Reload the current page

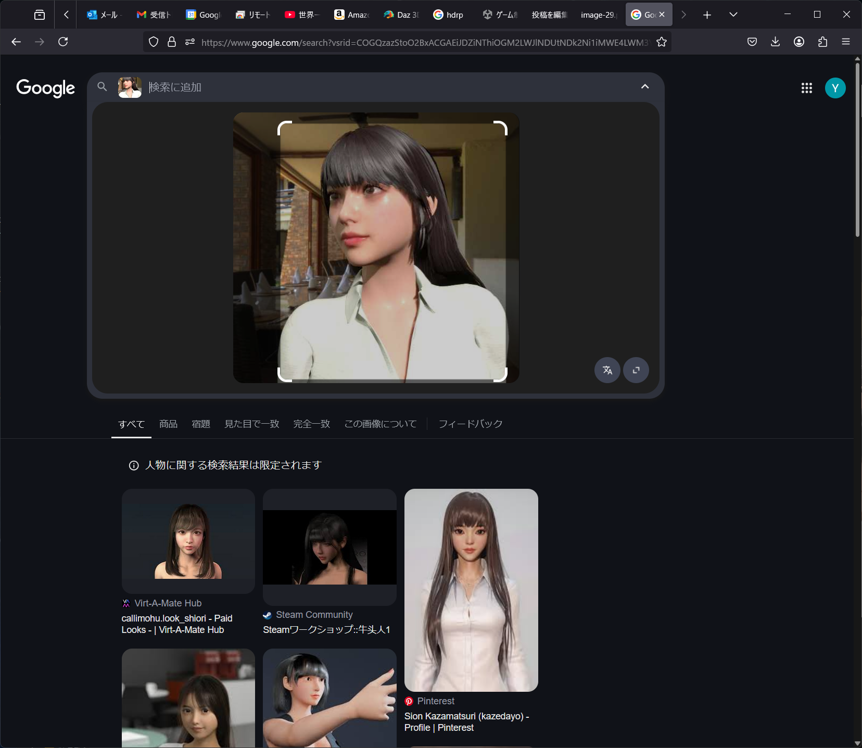pyautogui.click(x=63, y=42)
